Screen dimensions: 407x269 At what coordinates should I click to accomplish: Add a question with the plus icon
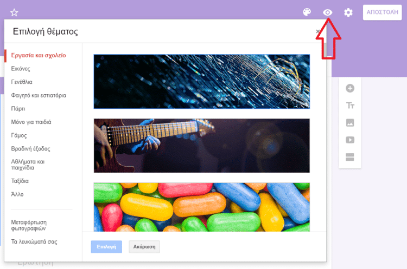(x=350, y=88)
